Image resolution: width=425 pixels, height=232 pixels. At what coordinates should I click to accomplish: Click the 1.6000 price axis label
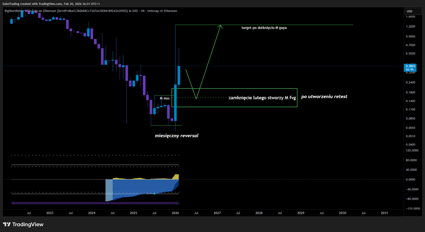[410, 17]
